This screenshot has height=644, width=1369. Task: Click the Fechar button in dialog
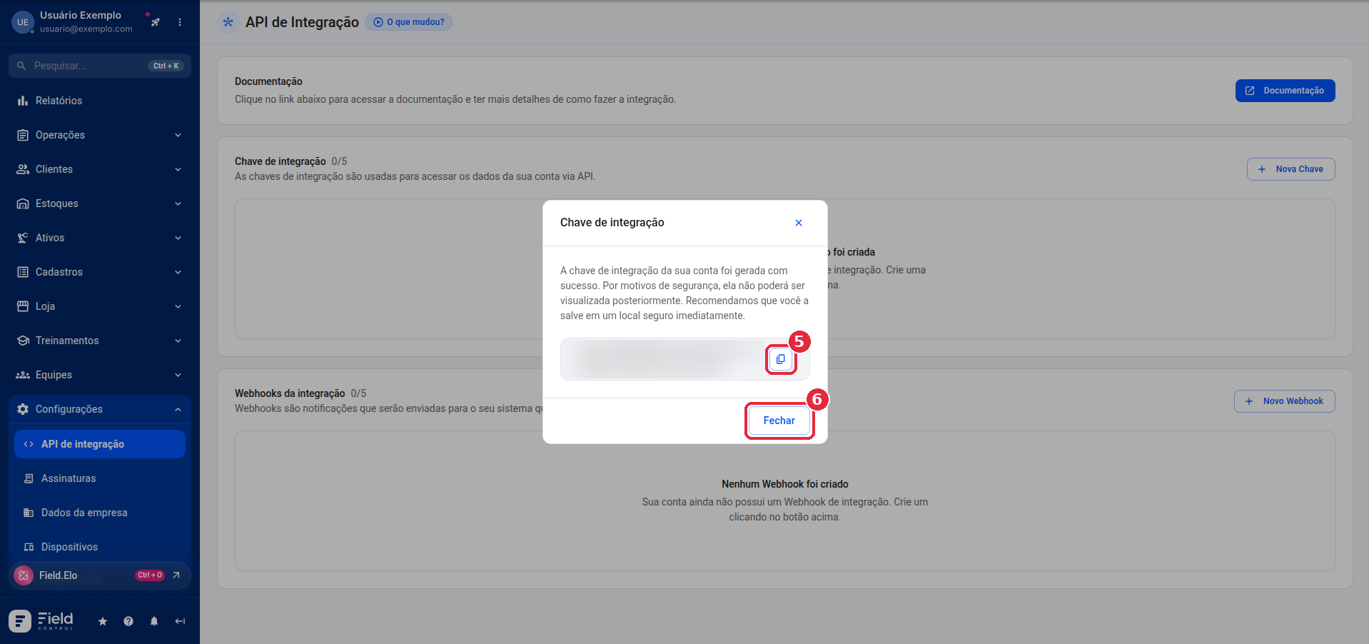click(779, 421)
